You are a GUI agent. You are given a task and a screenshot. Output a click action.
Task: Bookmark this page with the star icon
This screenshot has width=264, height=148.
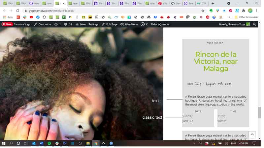pyautogui.click(x=203, y=11)
